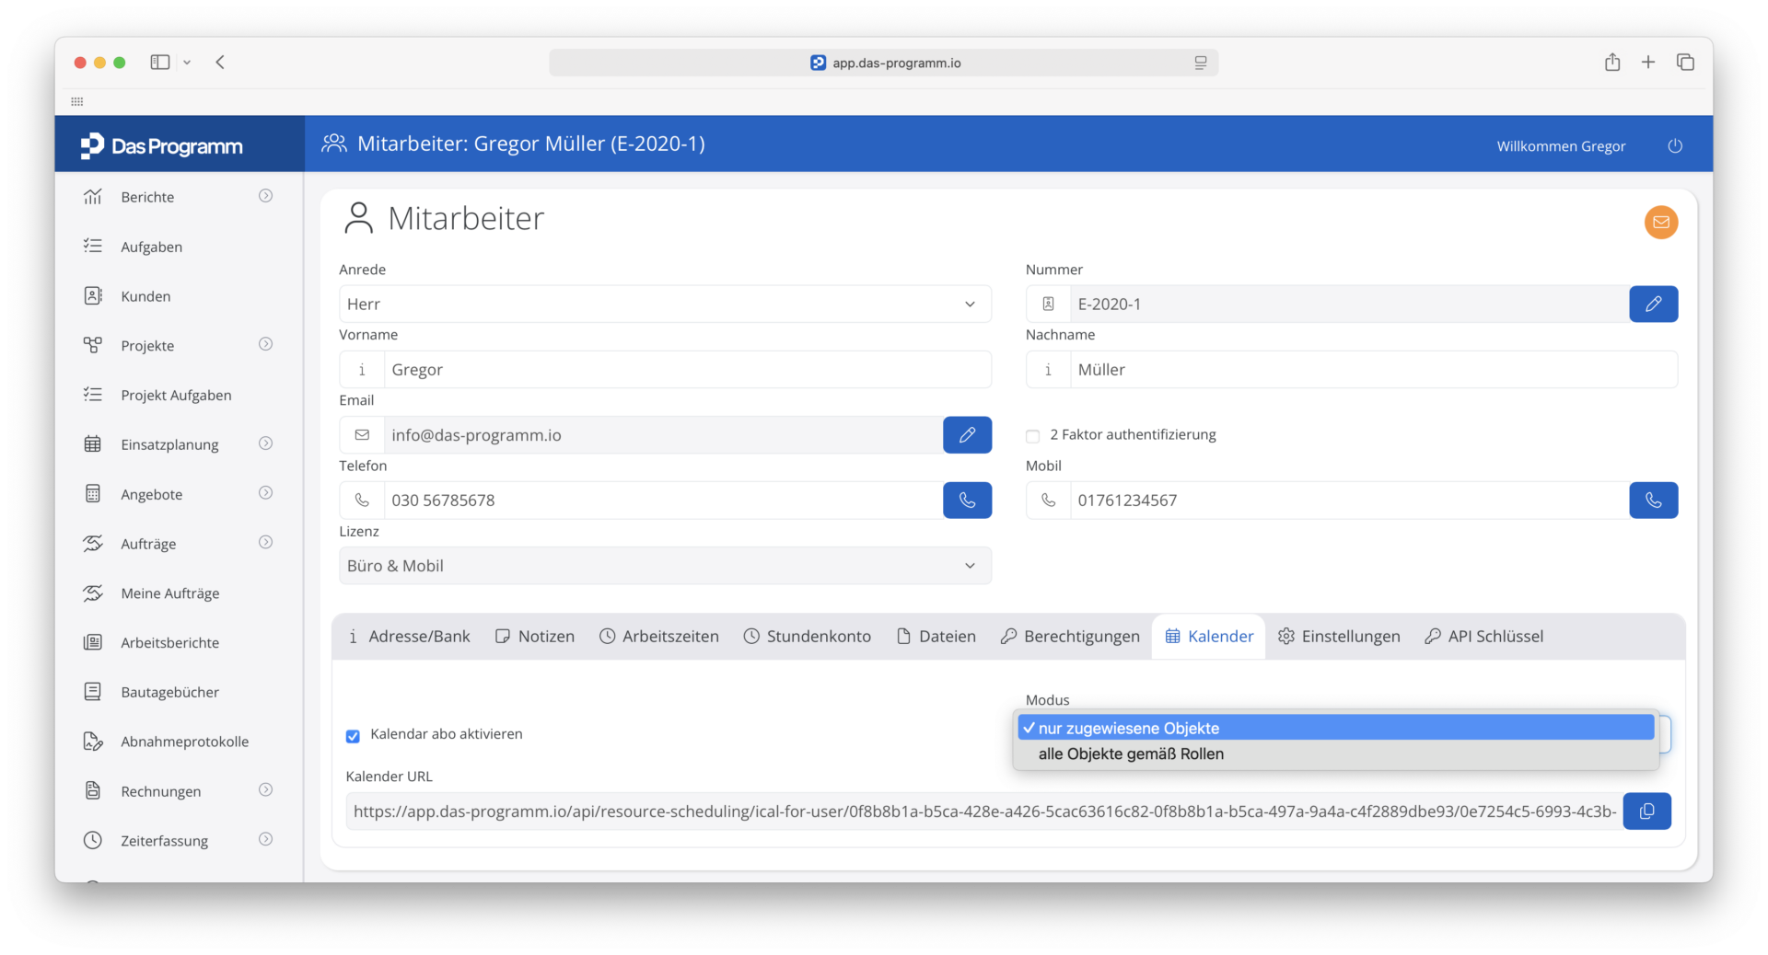Screen dimensions: 1768x955
Task: Expand Einsatzplanung submenu arrow
Action: click(265, 443)
